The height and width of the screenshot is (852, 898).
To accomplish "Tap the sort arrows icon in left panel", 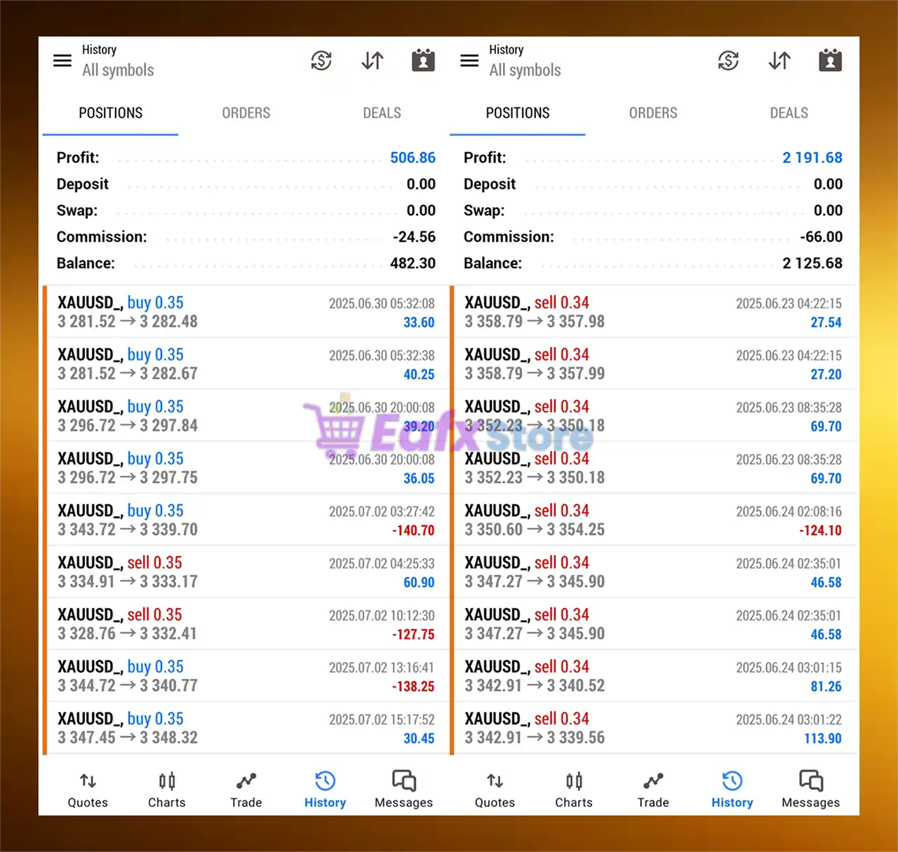I will point(373,61).
